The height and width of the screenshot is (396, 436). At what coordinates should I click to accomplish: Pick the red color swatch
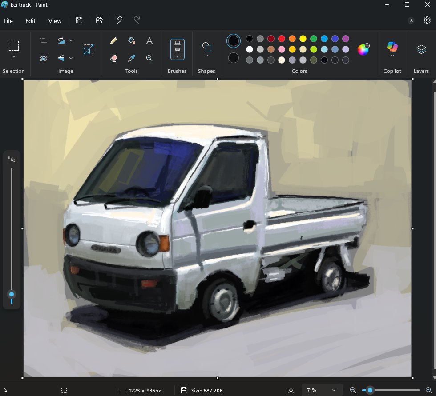(x=281, y=39)
